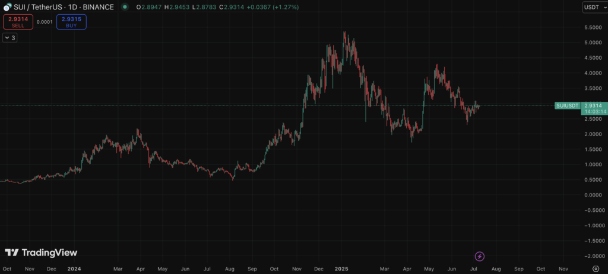
Task: Open chart settings gear icon
Action: point(596,269)
